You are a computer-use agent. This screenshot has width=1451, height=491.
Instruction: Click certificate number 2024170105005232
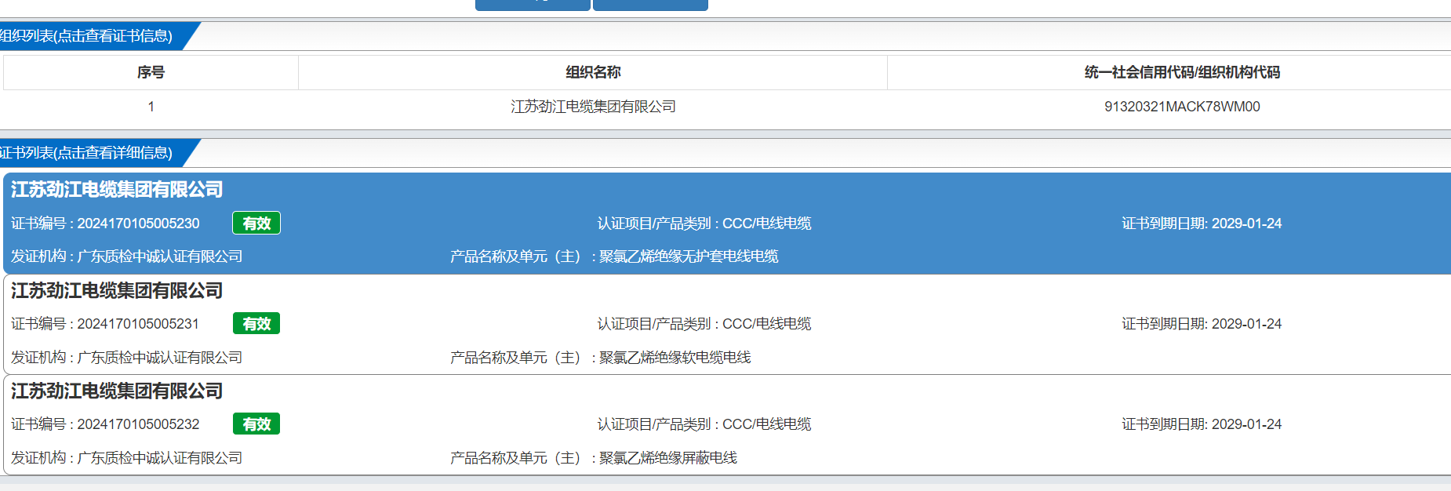pyautogui.click(x=138, y=424)
